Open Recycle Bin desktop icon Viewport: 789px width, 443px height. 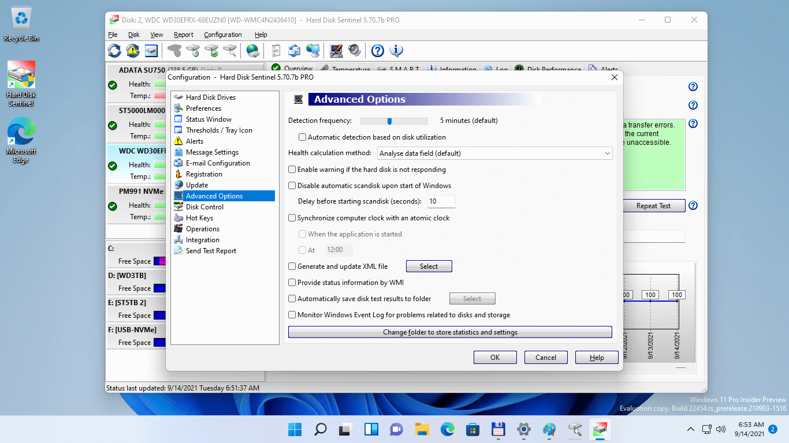click(21, 24)
